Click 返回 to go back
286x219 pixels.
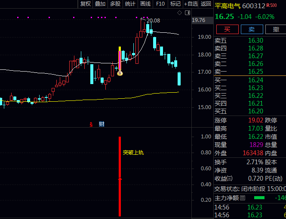(206, 4)
